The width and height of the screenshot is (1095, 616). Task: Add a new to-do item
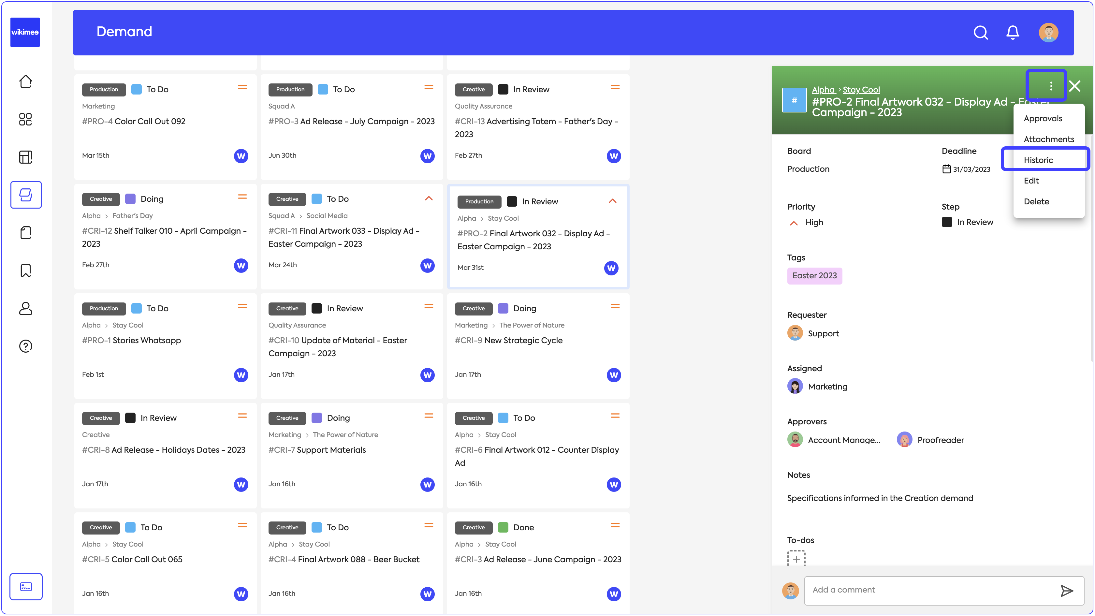pos(796,559)
